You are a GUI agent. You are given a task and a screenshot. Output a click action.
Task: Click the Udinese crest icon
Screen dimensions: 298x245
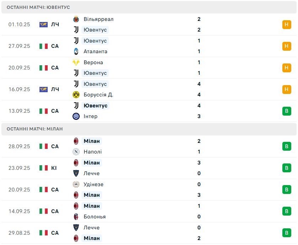pos(76,184)
